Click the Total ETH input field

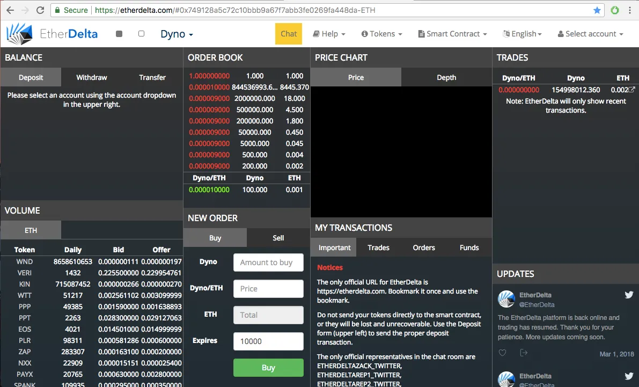point(269,315)
